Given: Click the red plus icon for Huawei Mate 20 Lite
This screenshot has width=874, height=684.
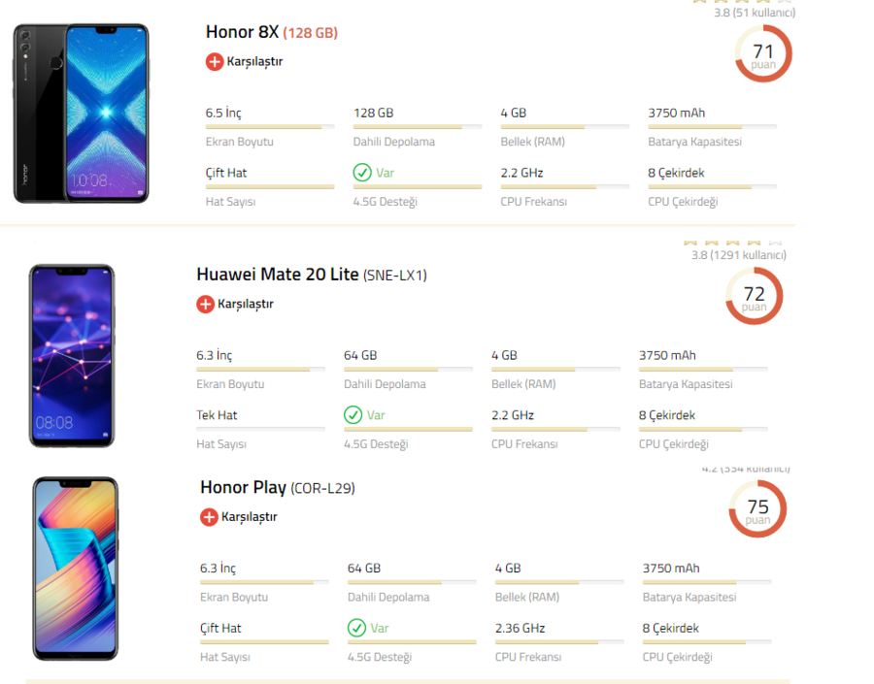Looking at the screenshot, I should pos(205,304).
